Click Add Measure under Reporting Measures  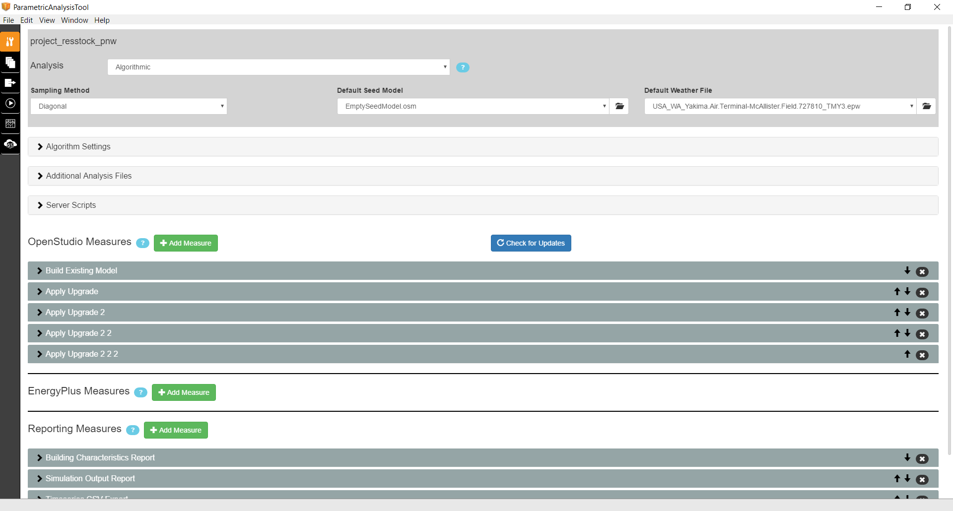pyautogui.click(x=175, y=430)
